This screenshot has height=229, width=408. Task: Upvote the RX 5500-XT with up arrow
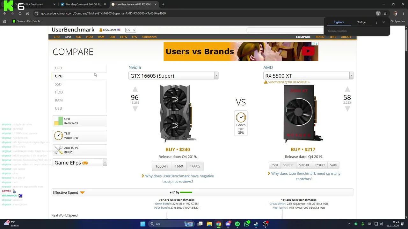point(347,89)
